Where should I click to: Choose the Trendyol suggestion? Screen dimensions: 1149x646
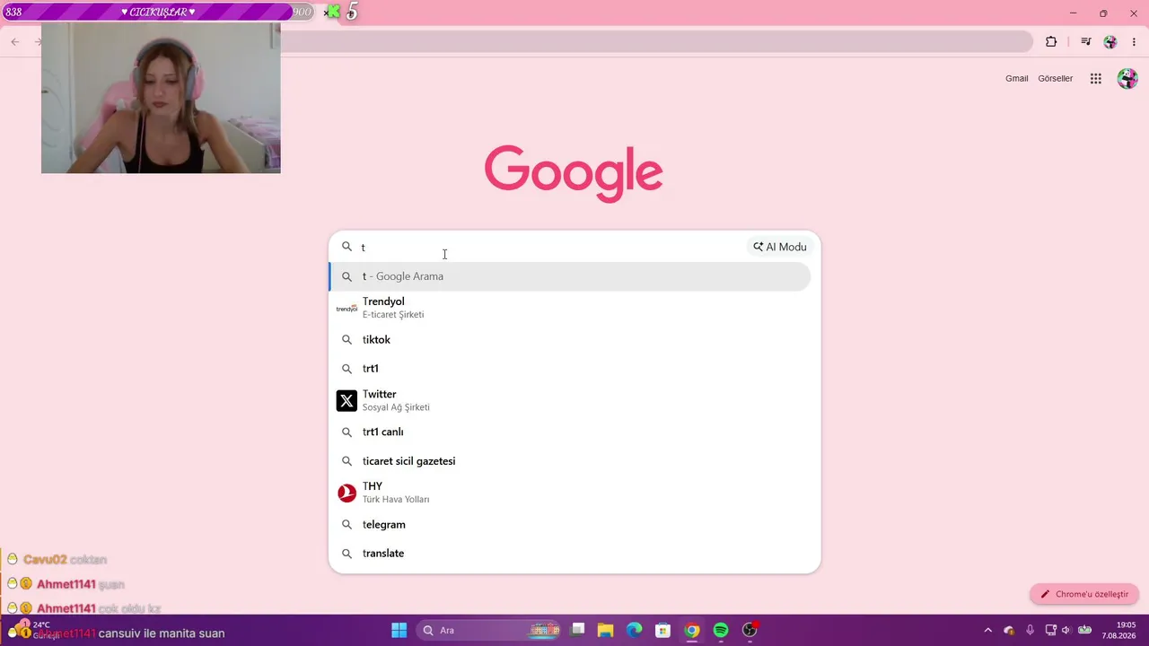(570, 308)
